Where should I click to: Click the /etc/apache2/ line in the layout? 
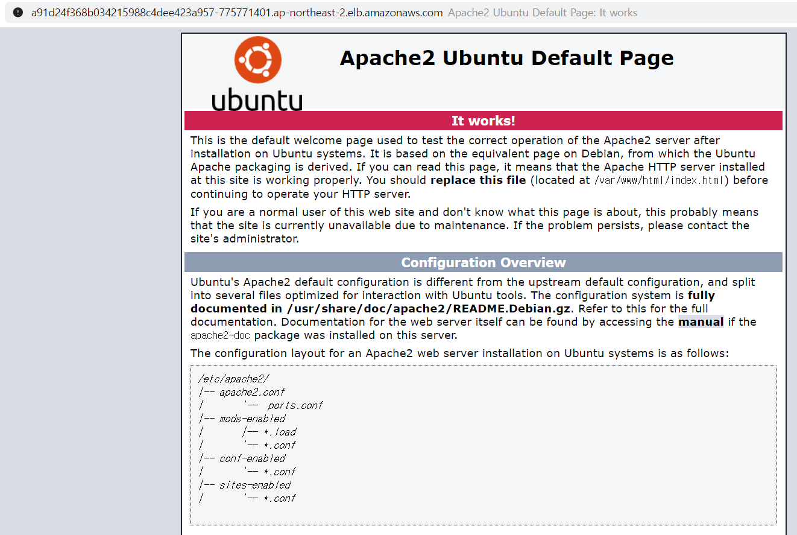tap(233, 379)
